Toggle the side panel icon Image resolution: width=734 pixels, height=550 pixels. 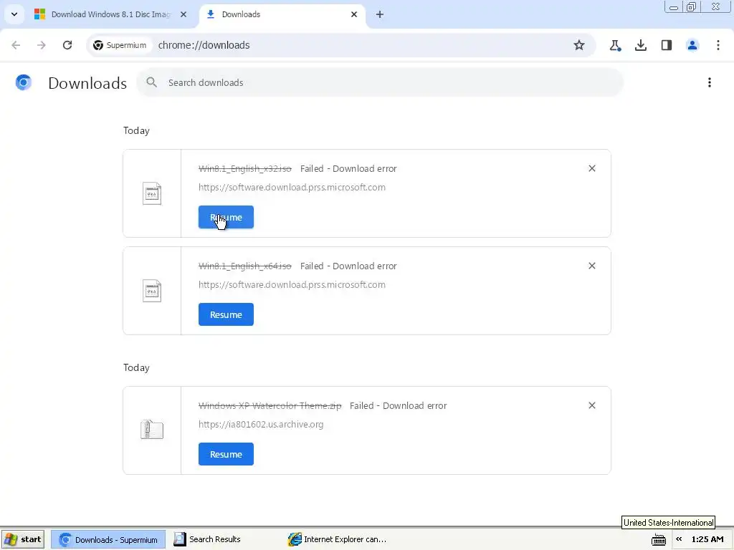point(667,45)
